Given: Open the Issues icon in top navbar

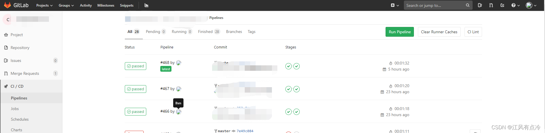Looking at the screenshot, I should tap(480, 5).
